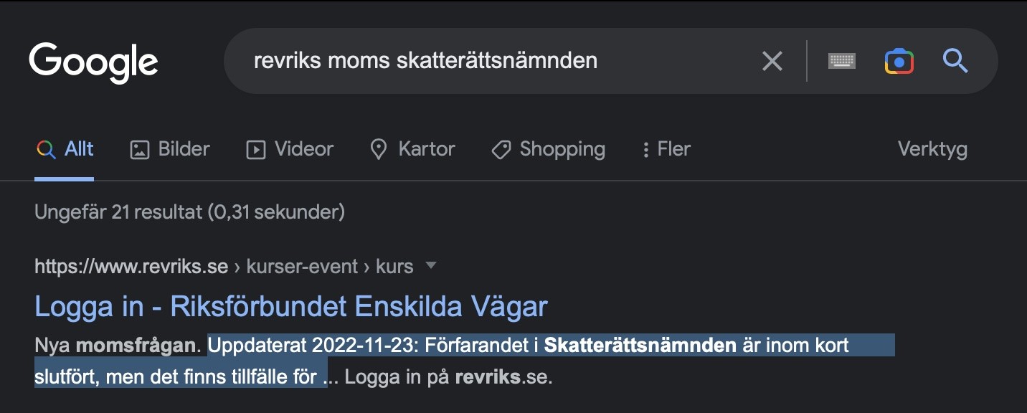
Task: Search by image with camera icon
Action: tap(899, 61)
